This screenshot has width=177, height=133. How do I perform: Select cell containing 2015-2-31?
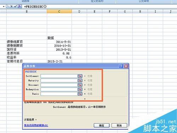[x=59, y=61]
